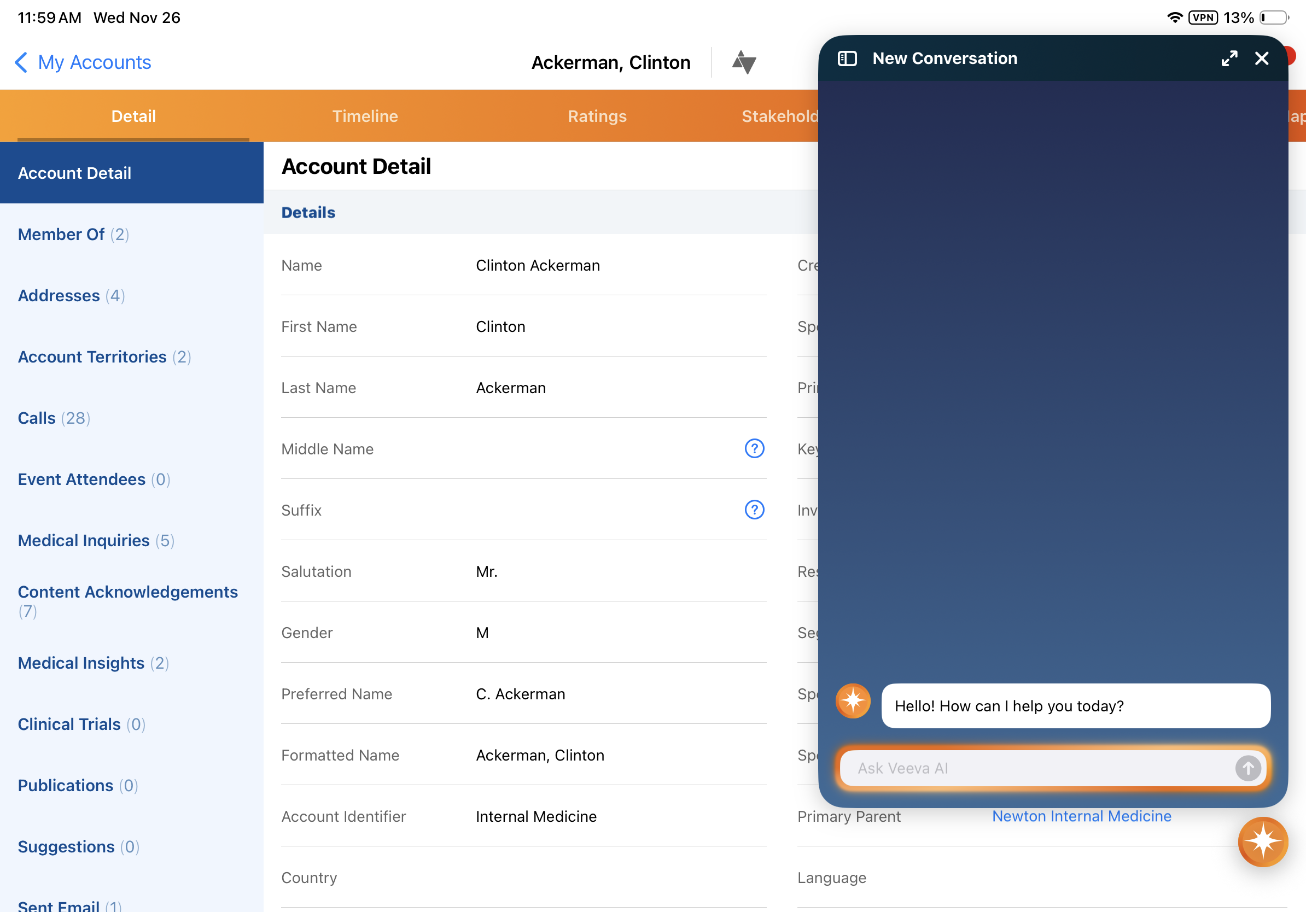Close the New Conversation panel
Viewport: 1306px width, 912px height.
[1262, 59]
